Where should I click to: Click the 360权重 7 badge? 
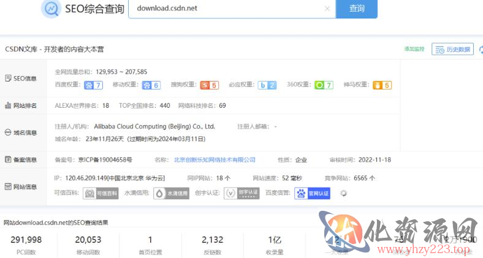tap(324, 85)
